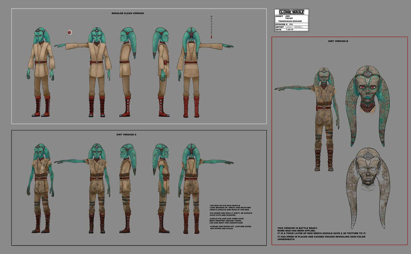Click the ARTIST signature row
This screenshot has width=411, height=254.
291,27
